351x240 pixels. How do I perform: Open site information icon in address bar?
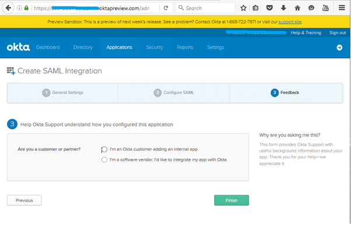point(19,8)
